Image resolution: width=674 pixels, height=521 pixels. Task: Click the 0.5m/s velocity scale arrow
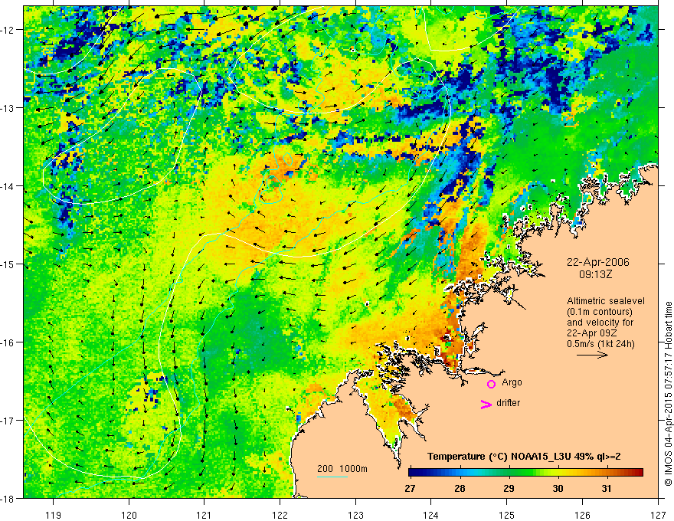(x=592, y=355)
